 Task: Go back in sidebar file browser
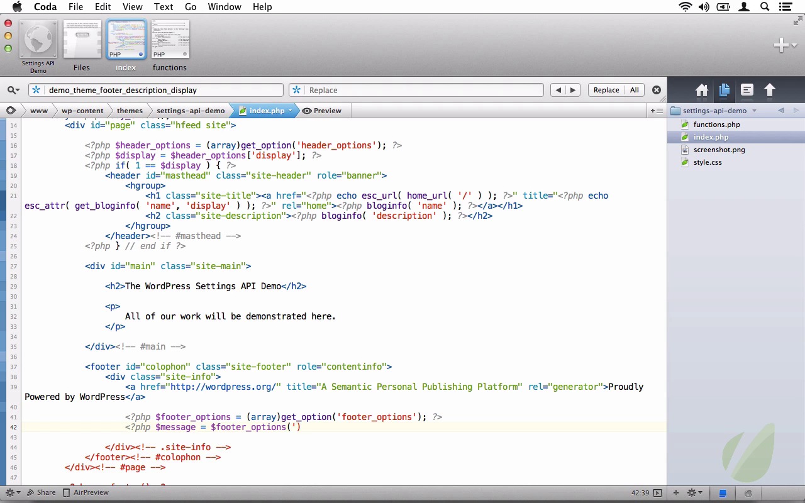click(x=781, y=111)
